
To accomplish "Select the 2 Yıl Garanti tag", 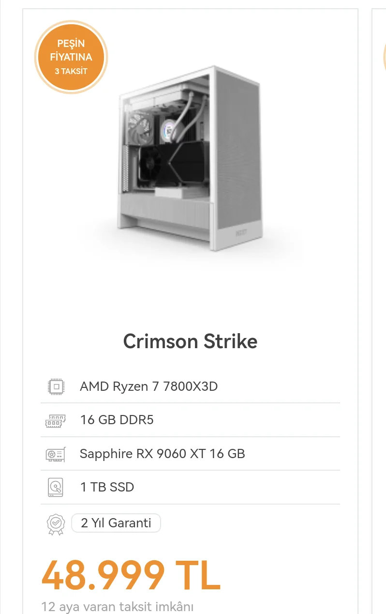I will click(116, 523).
